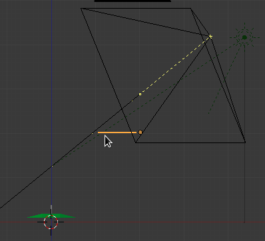This screenshot has height=241, width=265.
Task: Select the camera frustum top-left corner
Action: [81, 9]
